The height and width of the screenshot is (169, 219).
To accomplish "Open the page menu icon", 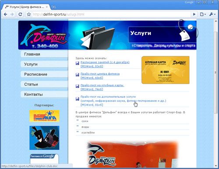I will tap(203, 14).
